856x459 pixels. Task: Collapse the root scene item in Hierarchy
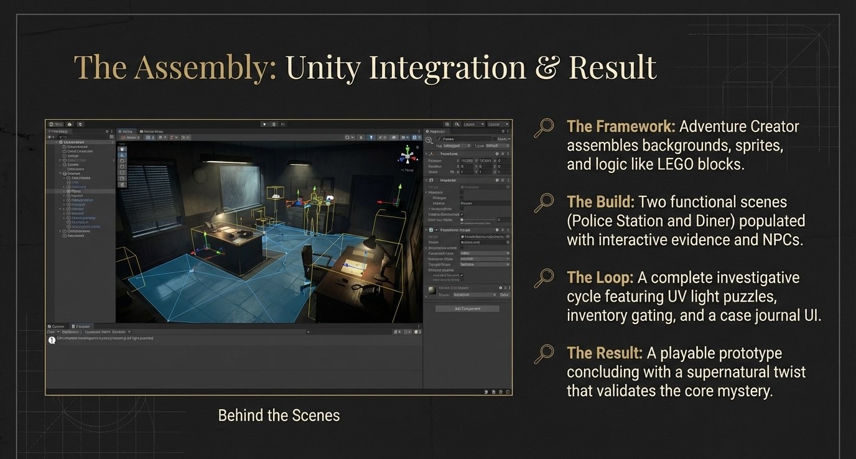point(57,142)
